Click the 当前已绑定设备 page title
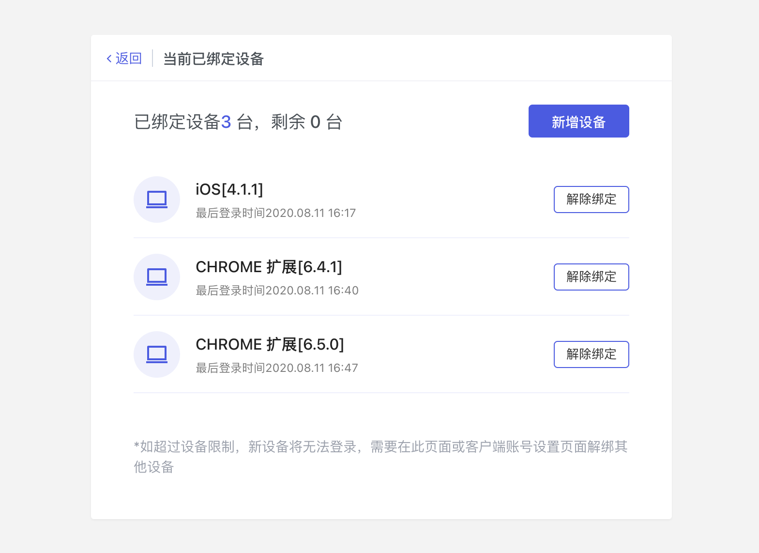Screen dimensions: 759x553 213,59
